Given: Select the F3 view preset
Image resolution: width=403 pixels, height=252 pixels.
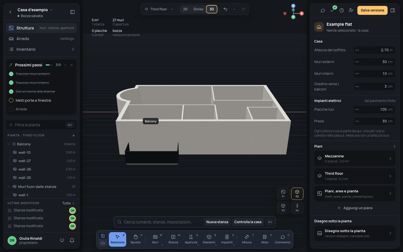Looking at the screenshot, I should click(283, 207).
